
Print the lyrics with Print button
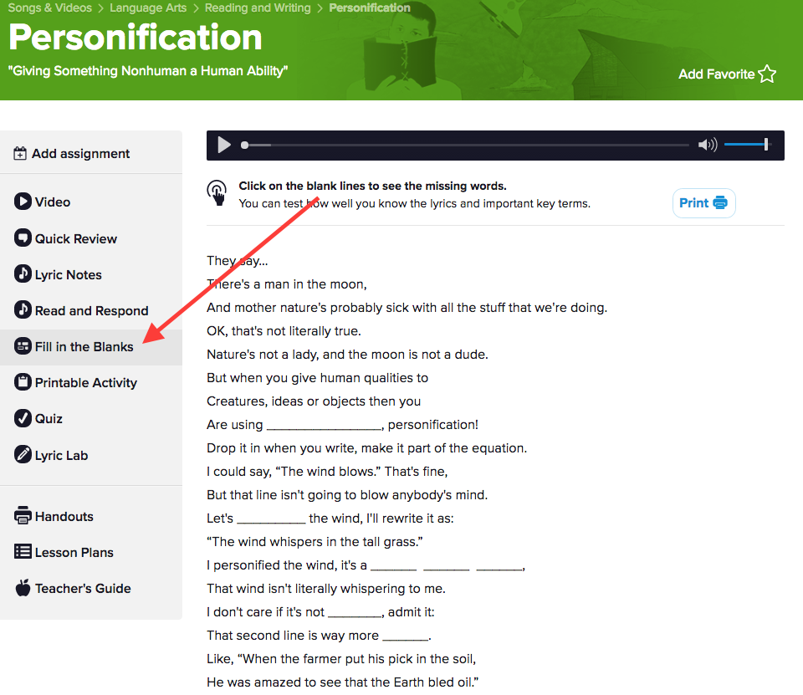pos(703,203)
